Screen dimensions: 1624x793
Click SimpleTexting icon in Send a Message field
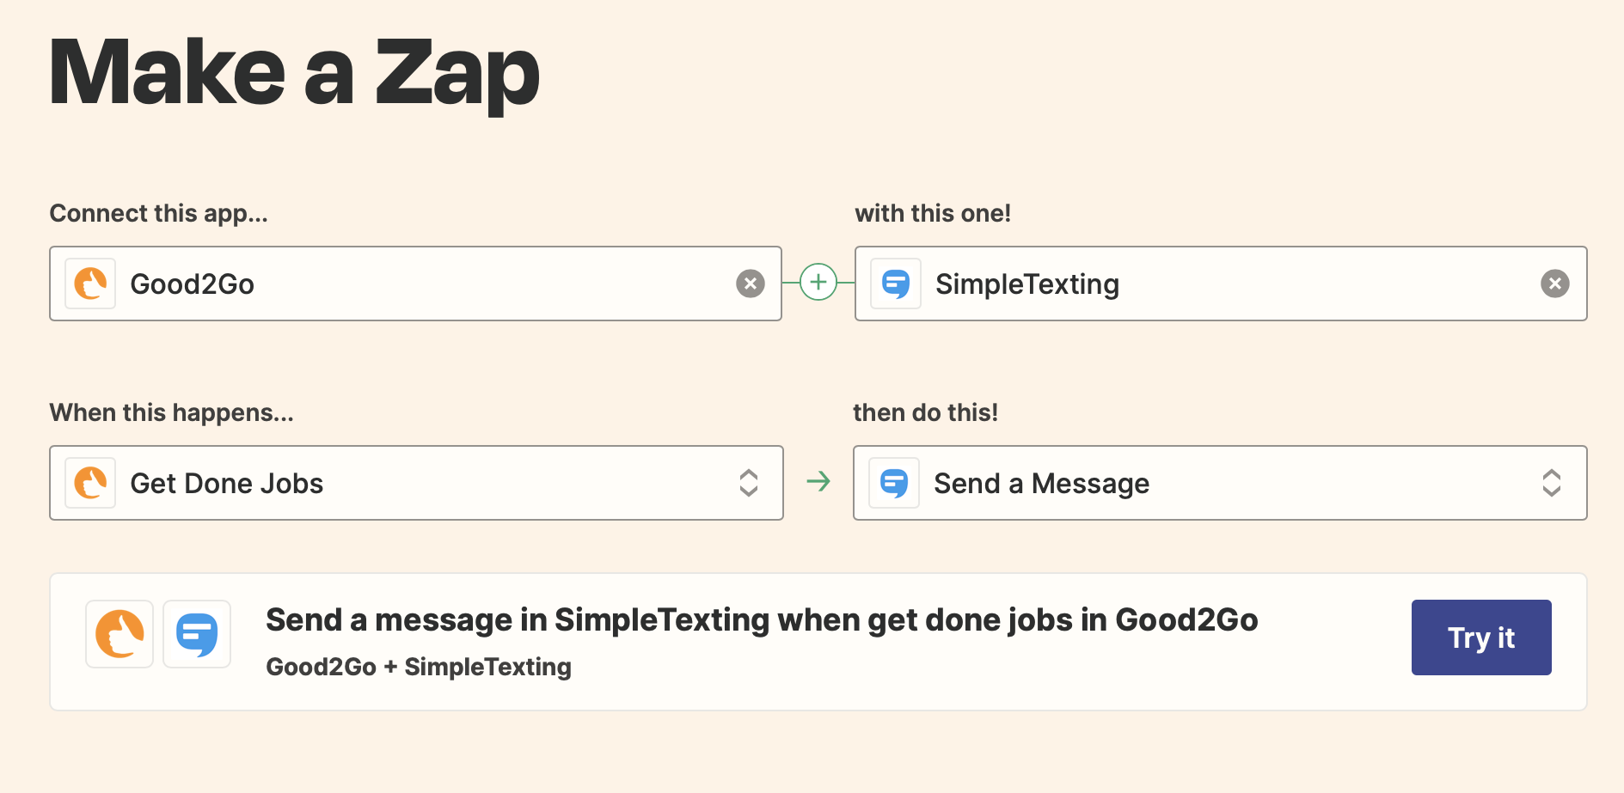tap(894, 483)
